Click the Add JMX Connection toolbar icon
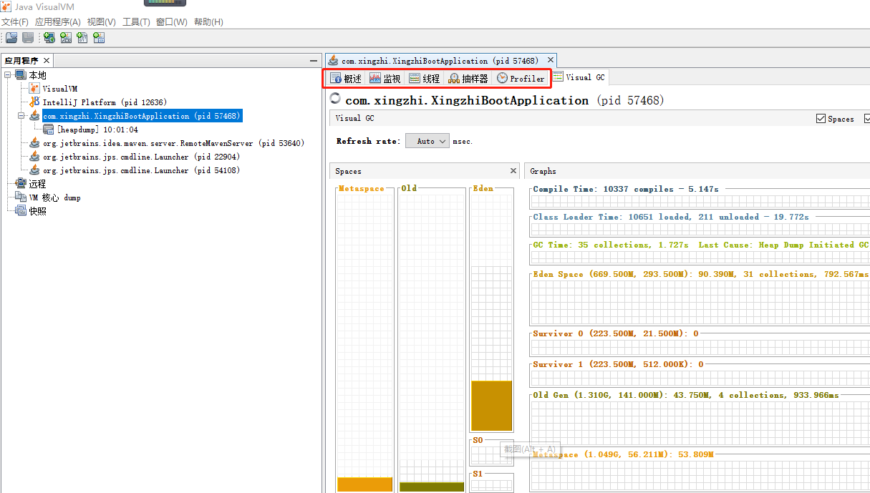 66,38
